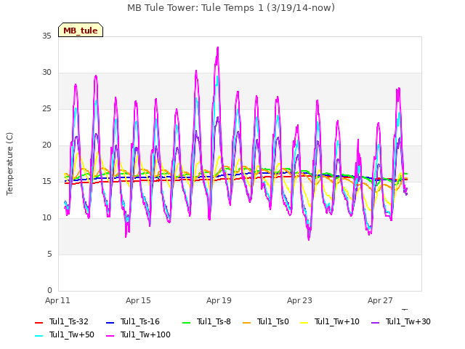Click the highest magenta peak near Apr 19
The image size is (465, 349).
[218, 47]
